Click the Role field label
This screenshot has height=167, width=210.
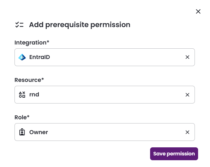21,117
